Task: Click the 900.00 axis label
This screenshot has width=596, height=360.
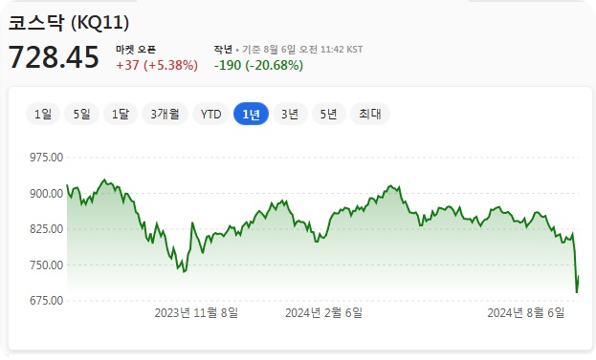Action: [46, 194]
